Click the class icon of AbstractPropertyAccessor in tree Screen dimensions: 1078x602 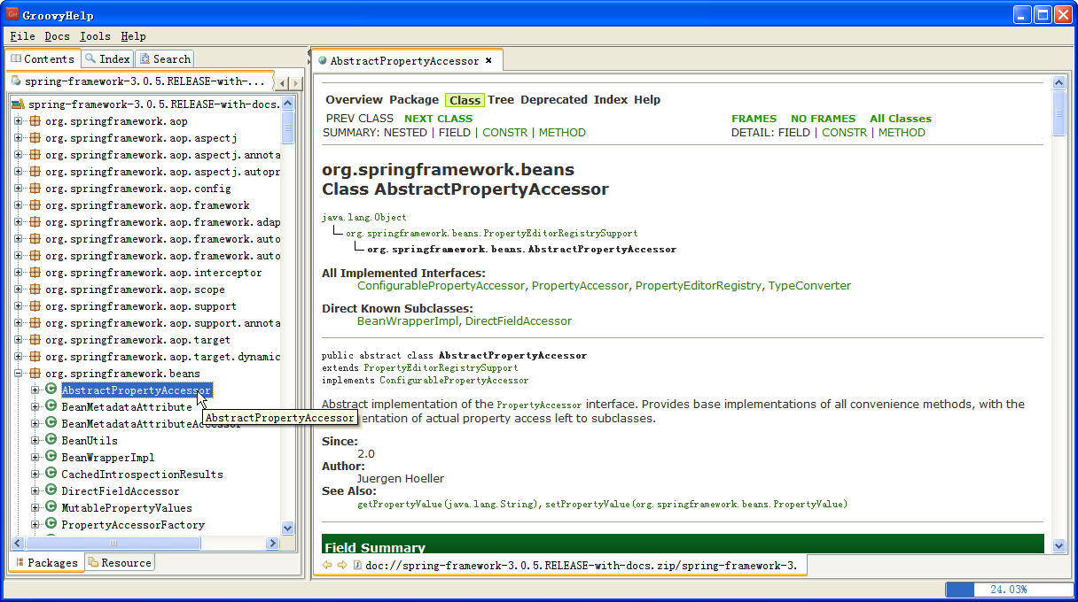pyautogui.click(x=51, y=390)
